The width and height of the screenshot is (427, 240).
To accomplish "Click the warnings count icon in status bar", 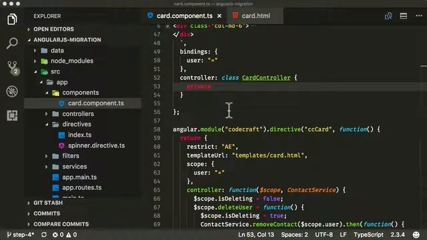I will (69, 235).
